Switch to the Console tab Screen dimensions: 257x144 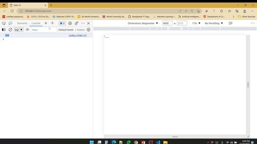pos(36,23)
